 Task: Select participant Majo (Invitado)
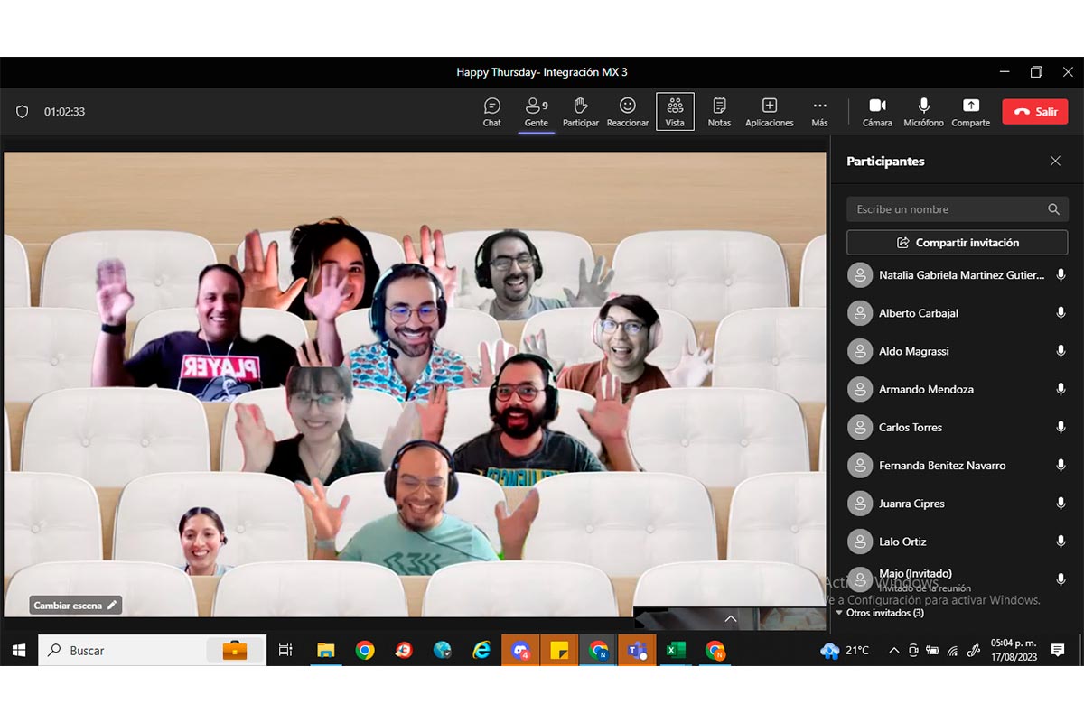(958, 579)
